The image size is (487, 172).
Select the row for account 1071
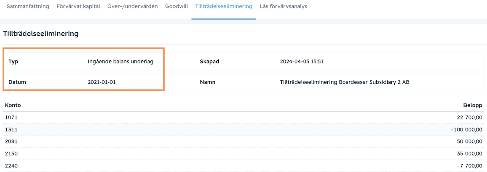click(243, 117)
